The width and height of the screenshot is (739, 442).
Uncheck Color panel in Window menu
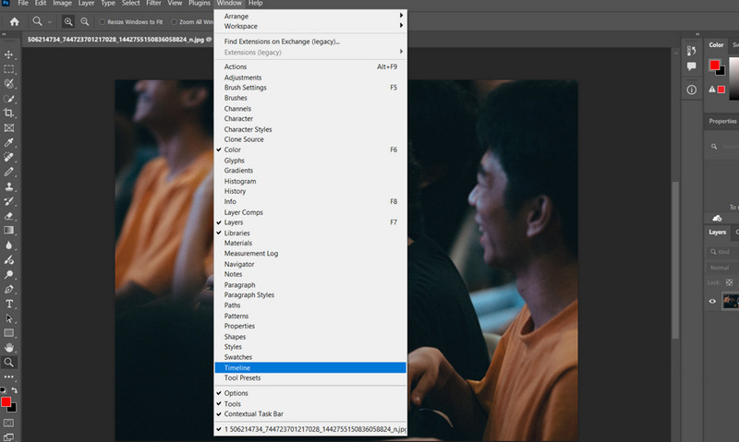(x=310, y=149)
